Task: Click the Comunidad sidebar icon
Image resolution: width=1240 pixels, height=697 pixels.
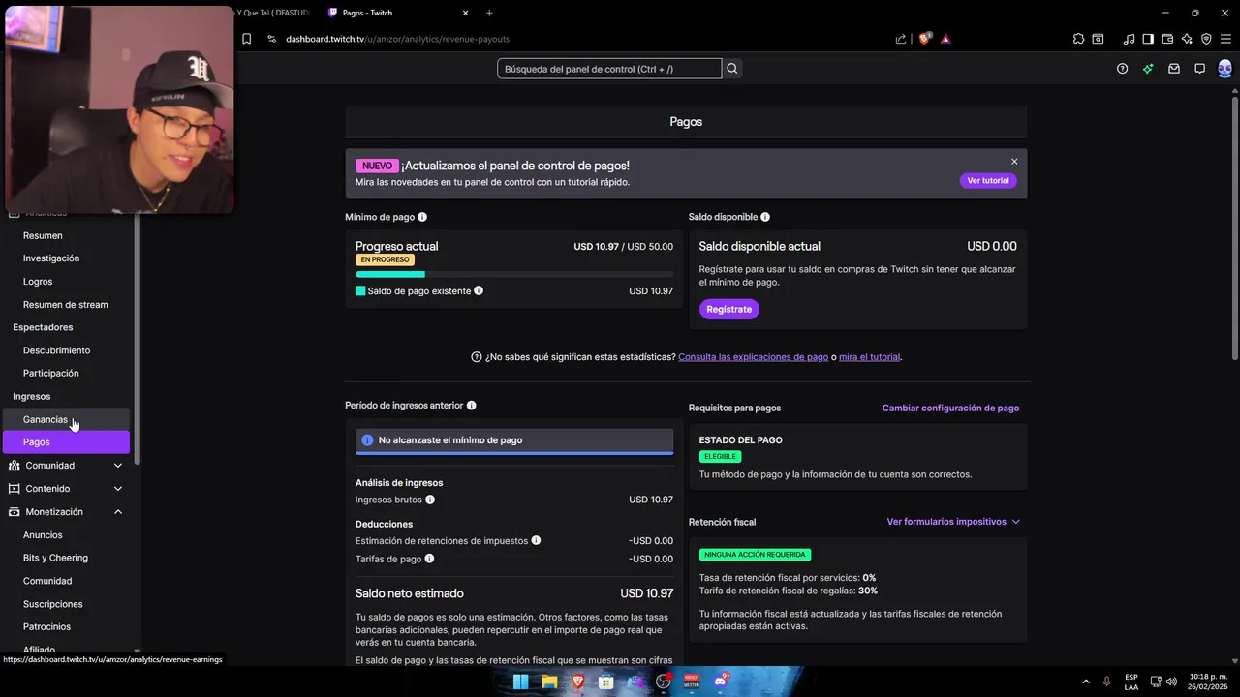Action: 15,466
